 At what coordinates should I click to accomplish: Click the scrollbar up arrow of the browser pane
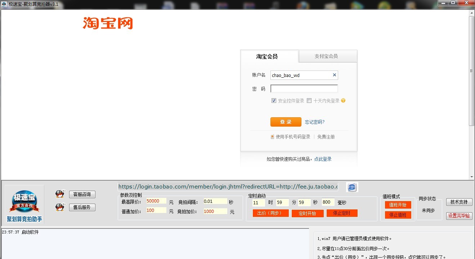(471, 13)
